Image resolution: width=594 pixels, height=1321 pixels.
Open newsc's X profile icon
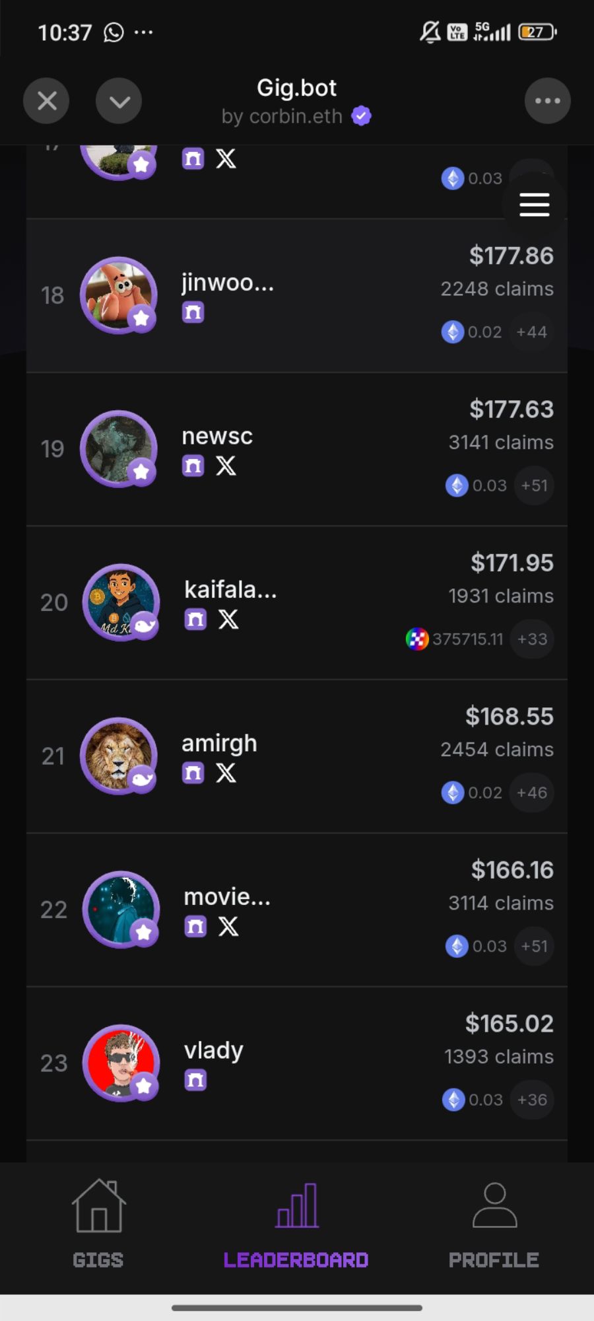click(x=226, y=466)
